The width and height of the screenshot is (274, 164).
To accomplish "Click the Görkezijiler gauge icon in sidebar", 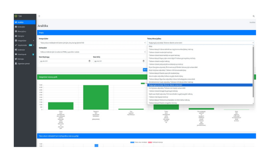I will click(x=16, y=27).
